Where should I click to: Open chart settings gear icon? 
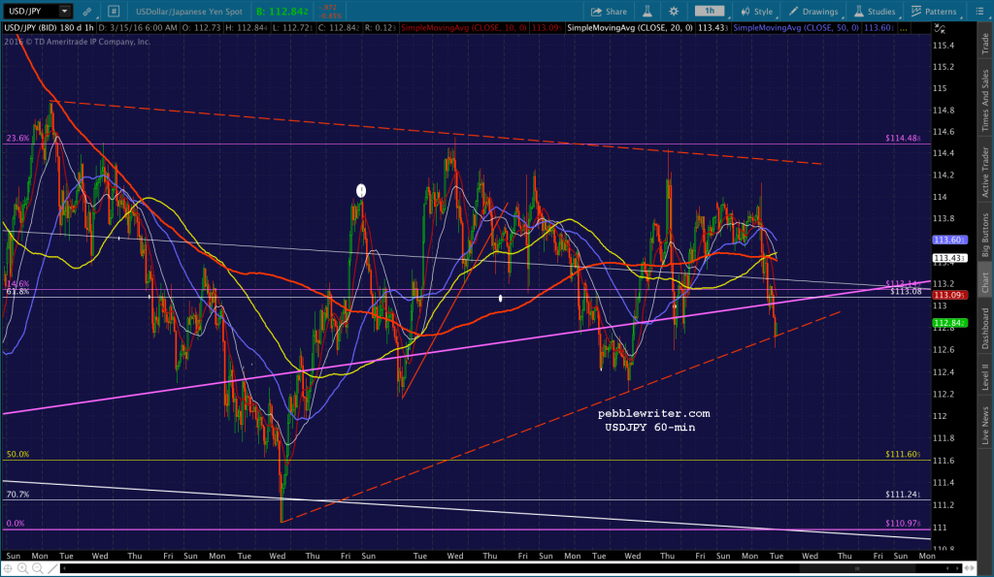click(x=674, y=12)
